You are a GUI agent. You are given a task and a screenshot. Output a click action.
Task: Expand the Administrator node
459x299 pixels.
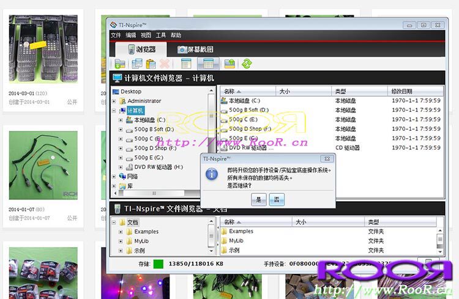tap(114, 102)
